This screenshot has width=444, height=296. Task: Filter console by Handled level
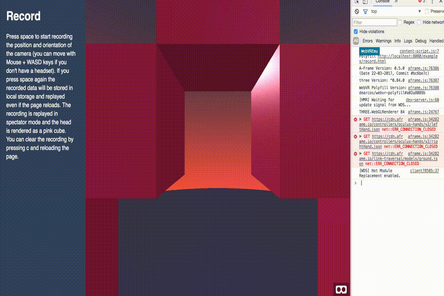pyautogui.click(x=437, y=41)
